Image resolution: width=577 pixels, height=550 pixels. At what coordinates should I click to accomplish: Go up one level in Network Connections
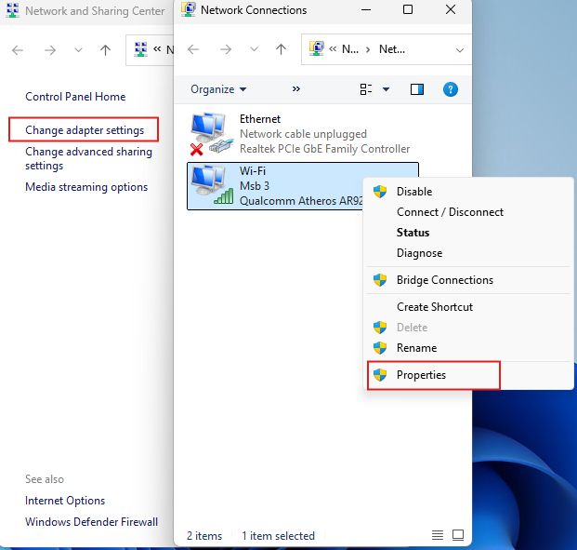tap(282, 49)
